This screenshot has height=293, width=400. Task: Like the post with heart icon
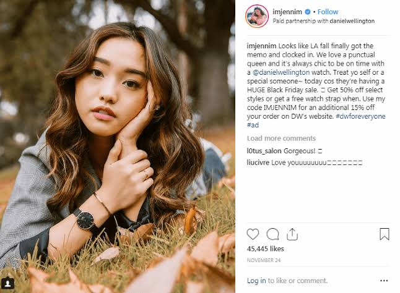pyautogui.click(x=253, y=234)
